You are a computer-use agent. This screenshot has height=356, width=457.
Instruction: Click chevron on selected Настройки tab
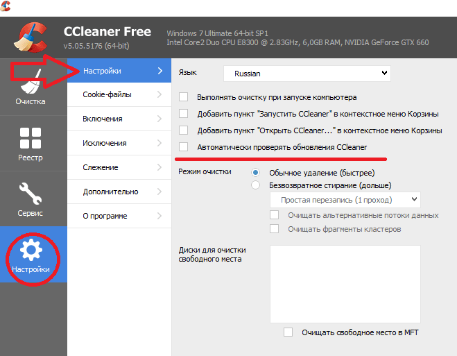[160, 71]
